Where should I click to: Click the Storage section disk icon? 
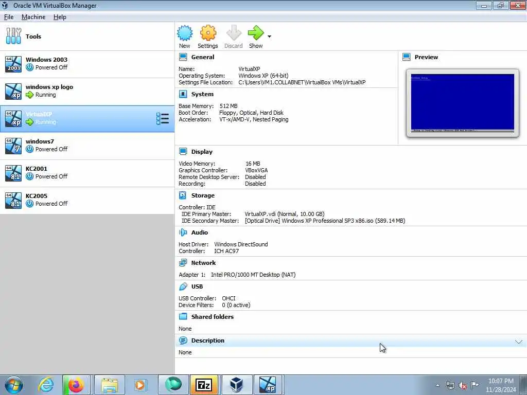coord(183,195)
